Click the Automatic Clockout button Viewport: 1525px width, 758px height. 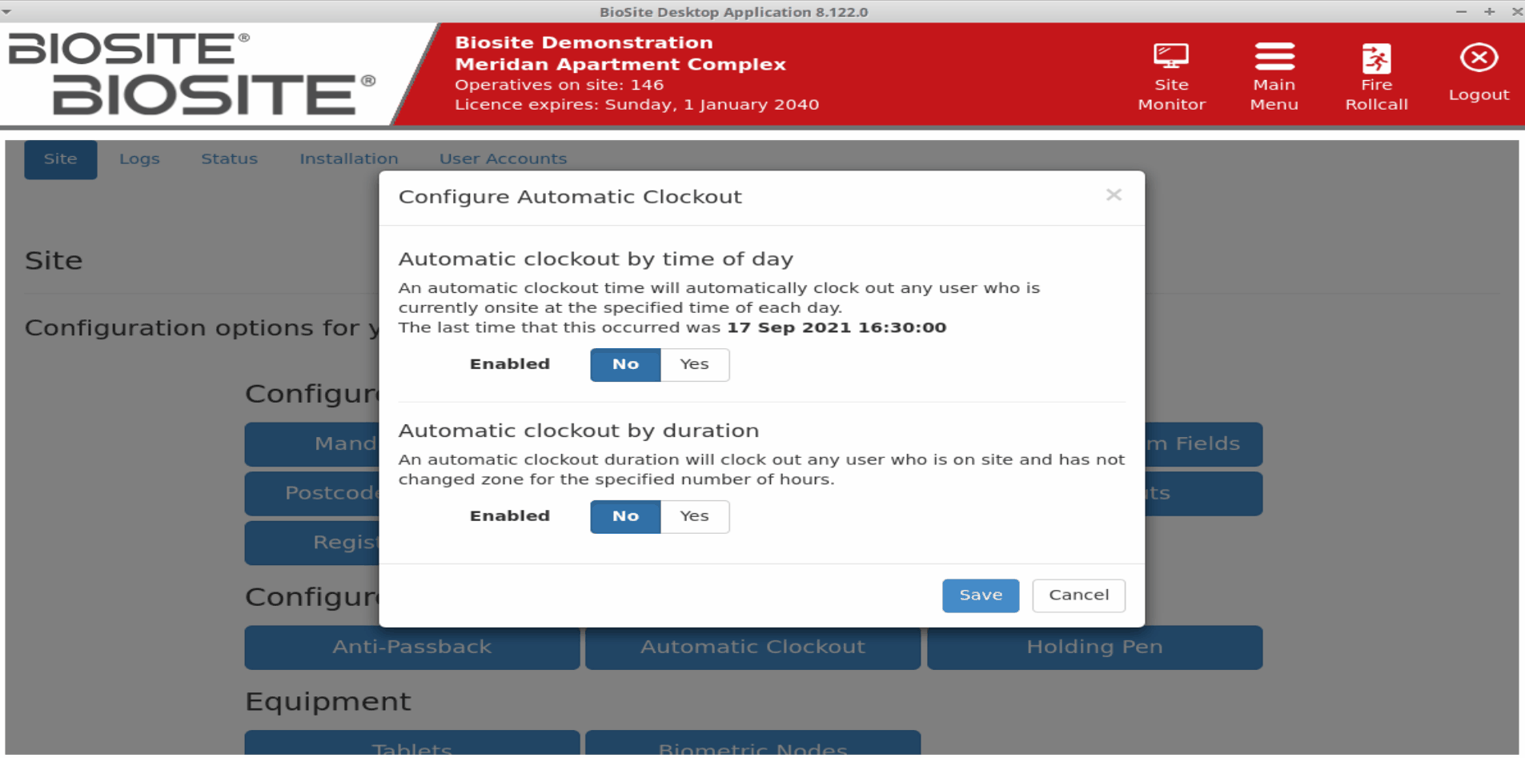point(752,647)
